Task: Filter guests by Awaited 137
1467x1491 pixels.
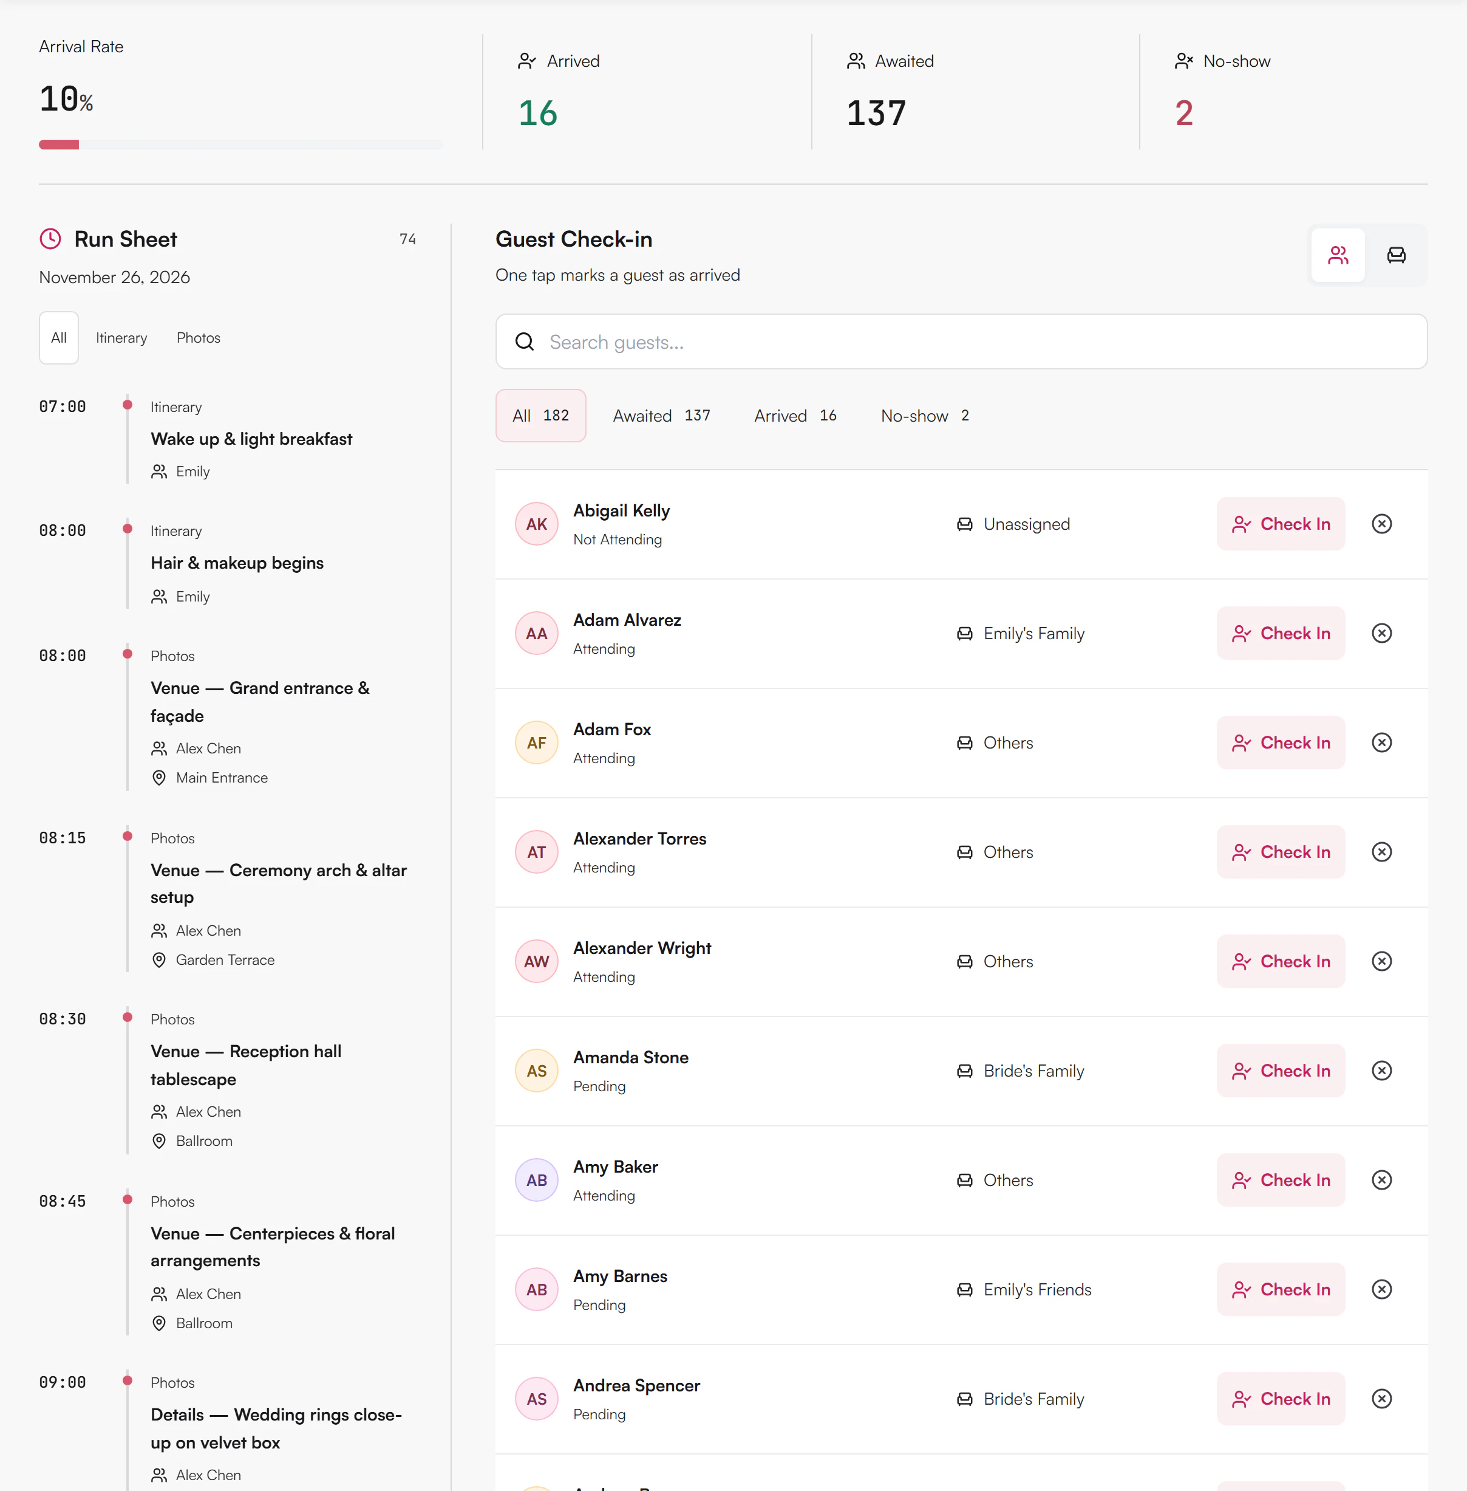Action: pos(661,416)
